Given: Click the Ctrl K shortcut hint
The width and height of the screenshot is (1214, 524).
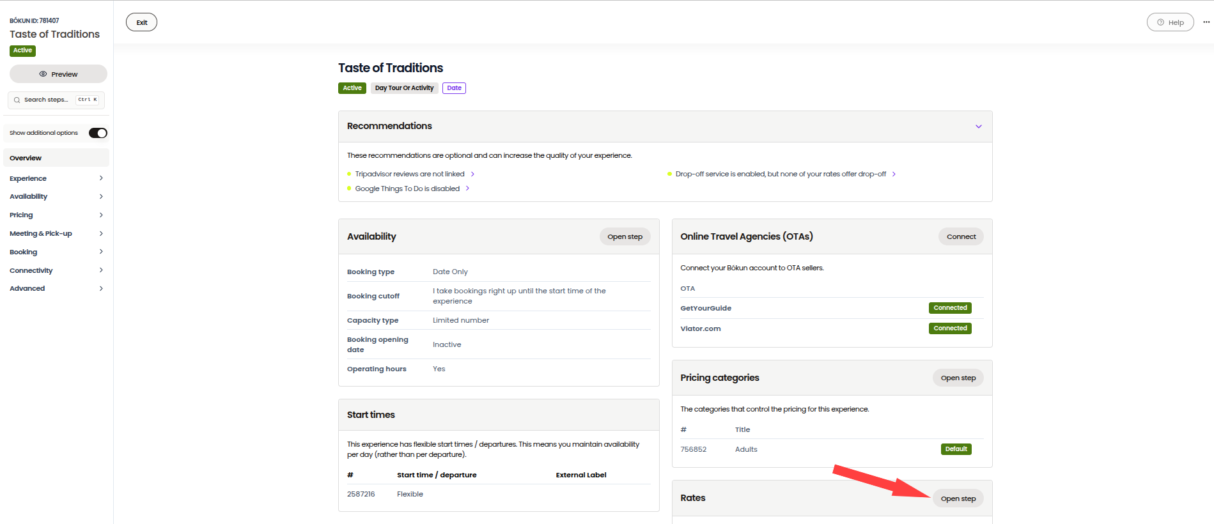Looking at the screenshot, I should (88, 100).
